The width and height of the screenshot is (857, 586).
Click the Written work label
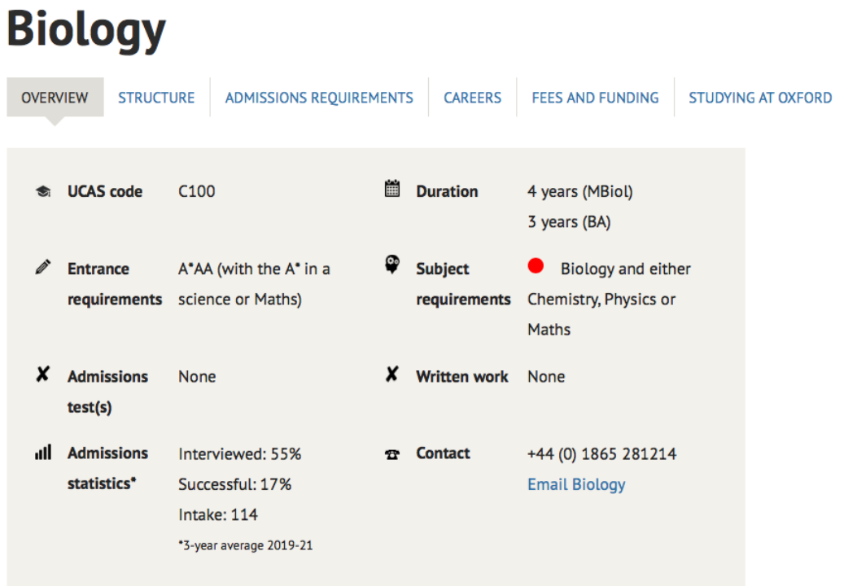[462, 377]
